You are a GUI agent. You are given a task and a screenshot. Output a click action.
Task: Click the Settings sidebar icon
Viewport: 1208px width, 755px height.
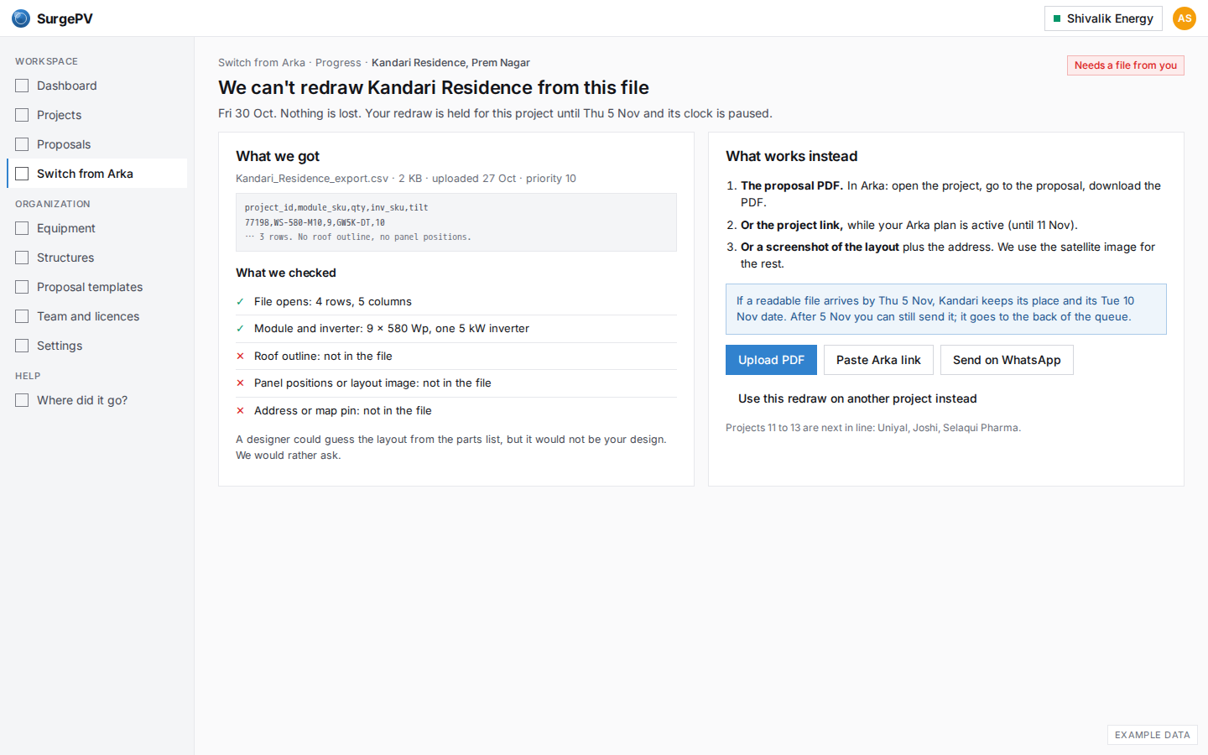tap(22, 346)
